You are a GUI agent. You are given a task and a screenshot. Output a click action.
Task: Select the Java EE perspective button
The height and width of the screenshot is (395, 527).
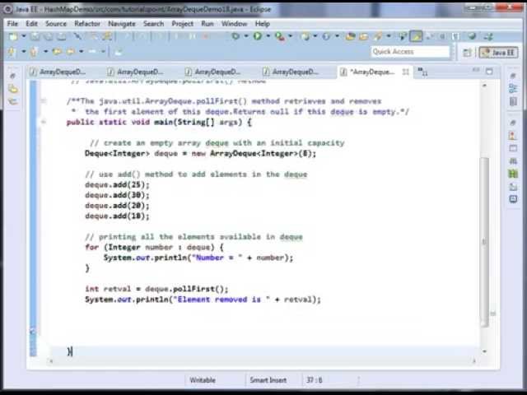[498, 53]
